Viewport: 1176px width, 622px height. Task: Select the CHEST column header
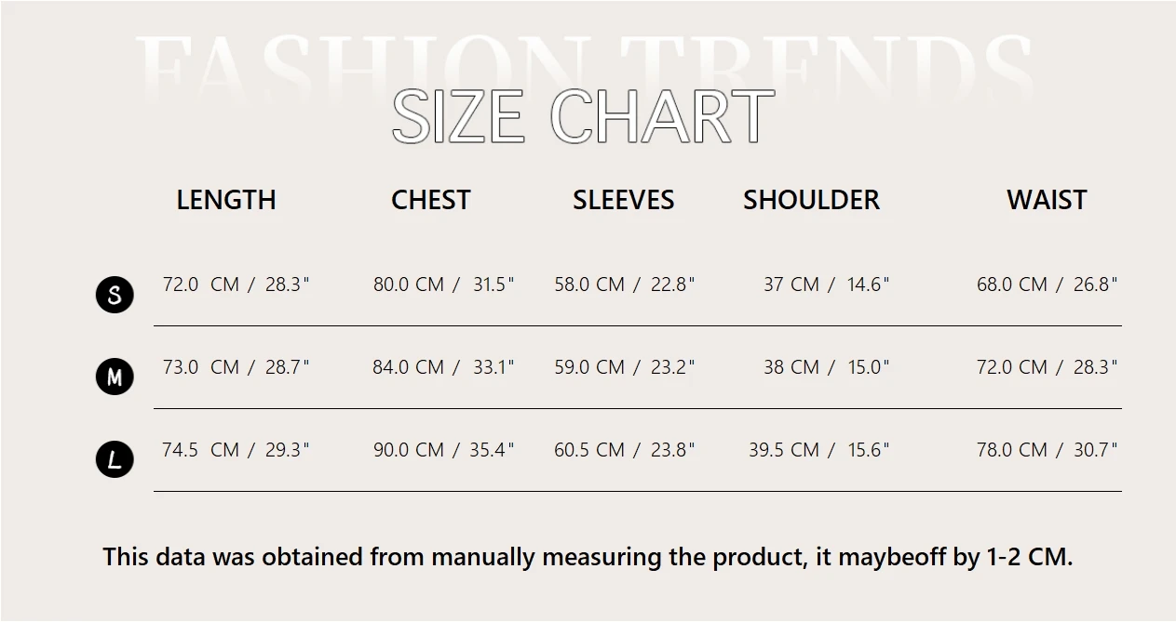pyautogui.click(x=430, y=200)
